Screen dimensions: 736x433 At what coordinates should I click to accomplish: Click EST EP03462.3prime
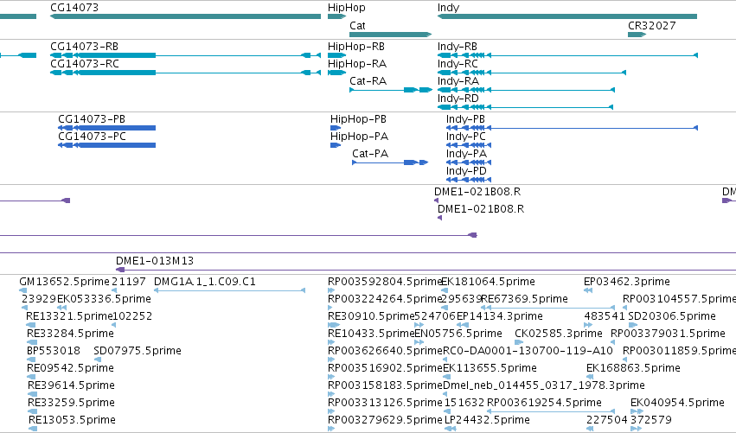pos(627,282)
